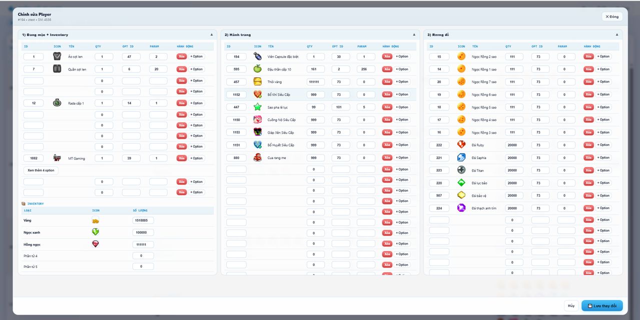640x320 pixels.
Task: Click the Ngọc Rồng 4 sao icon
Action: click(461, 119)
